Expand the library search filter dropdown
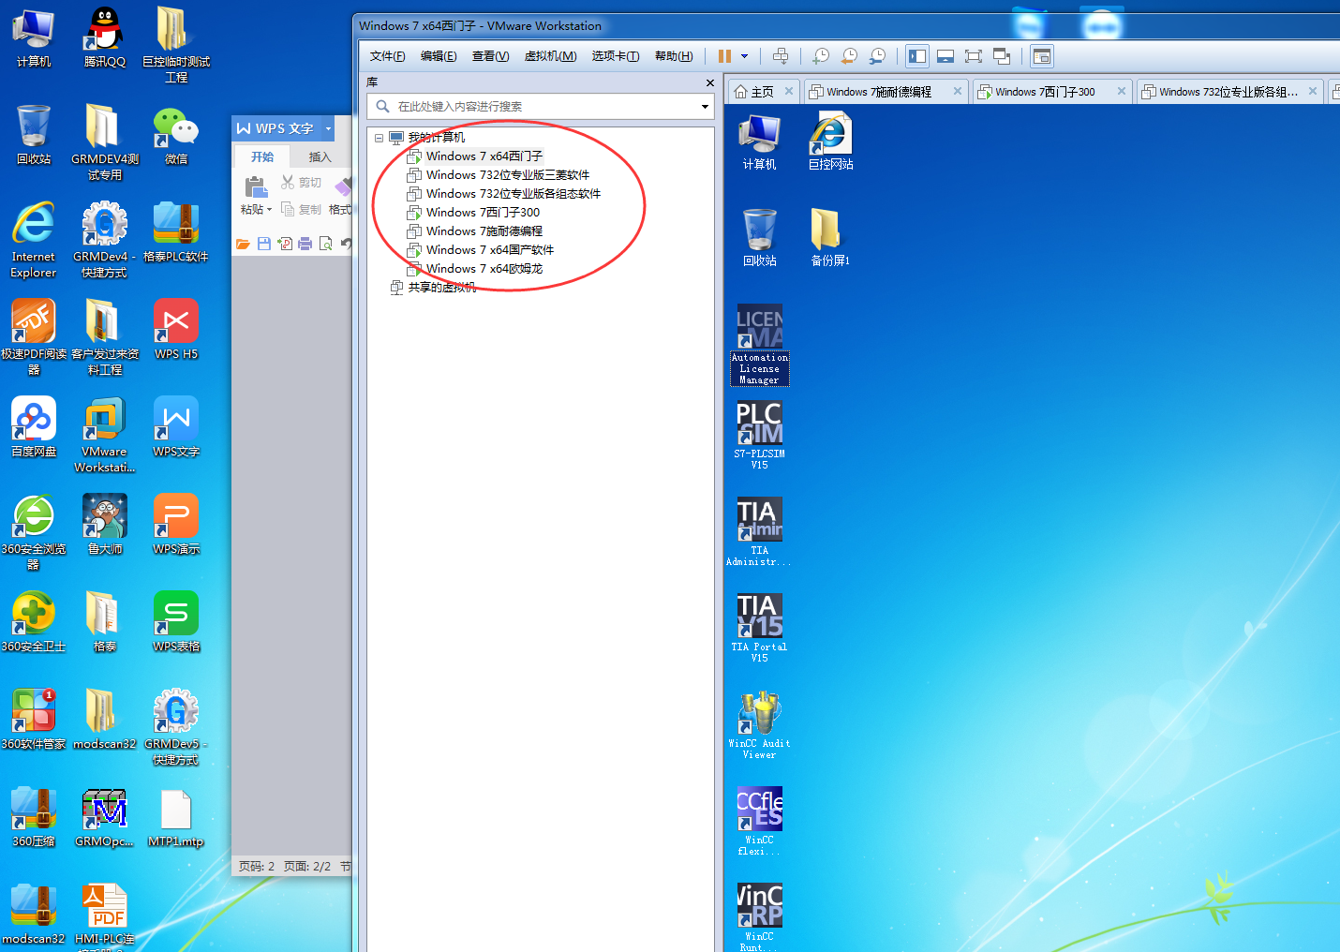Screen dimensions: 1340x952 [705, 107]
